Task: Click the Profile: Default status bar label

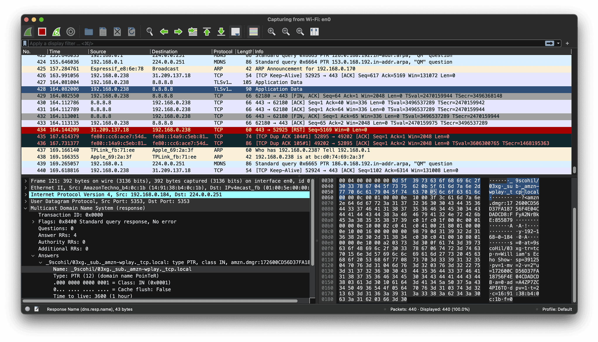Action: pos(557,309)
